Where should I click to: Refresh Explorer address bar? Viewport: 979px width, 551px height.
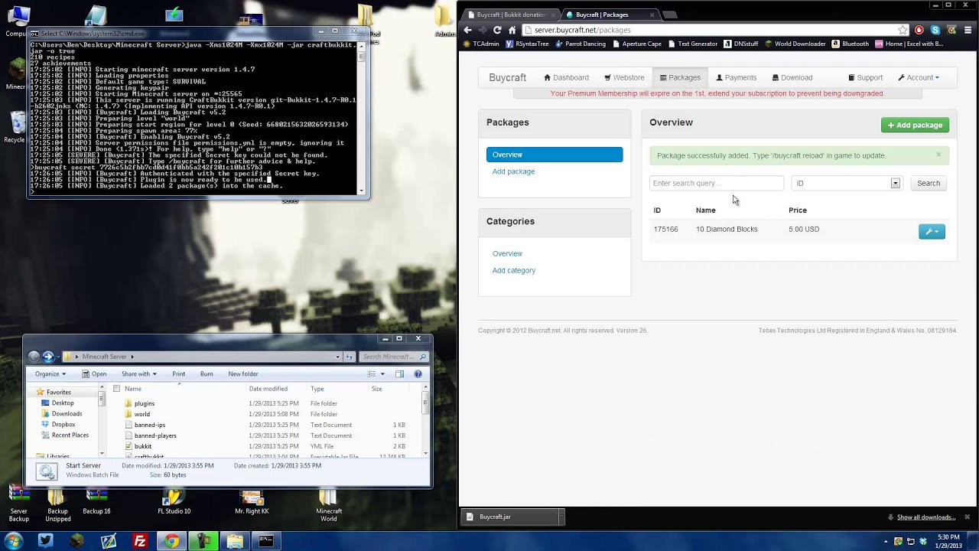coord(350,357)
